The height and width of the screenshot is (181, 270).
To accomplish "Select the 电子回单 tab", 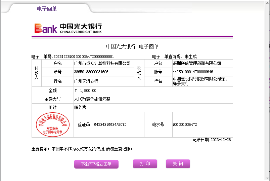I will tap(47, 9).
